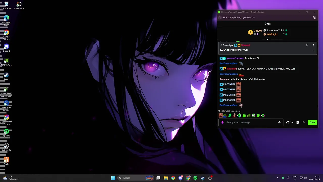
Task: Open Chrome site information icon
Action: coord(220,18)
